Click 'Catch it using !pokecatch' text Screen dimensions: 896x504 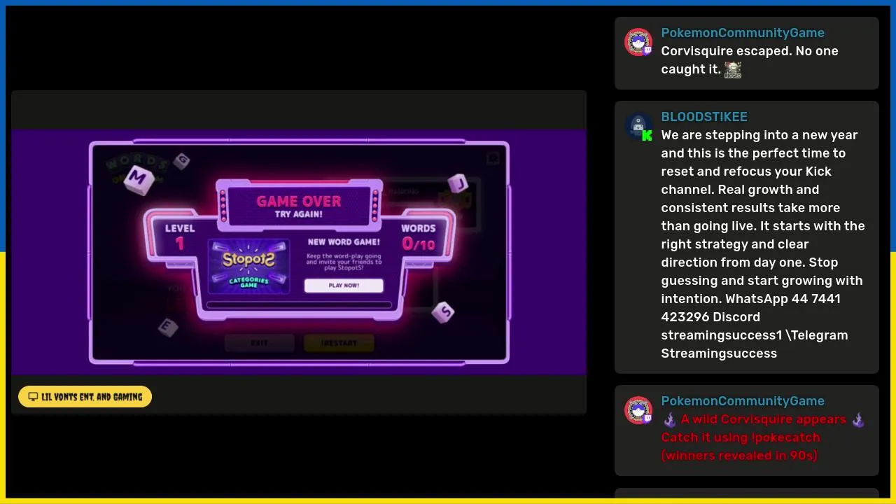click(741, 437)
